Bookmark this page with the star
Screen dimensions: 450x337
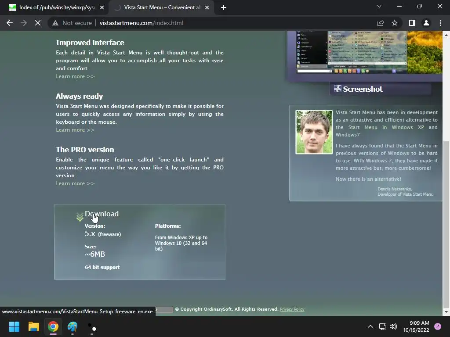click(x=395, y=23)
